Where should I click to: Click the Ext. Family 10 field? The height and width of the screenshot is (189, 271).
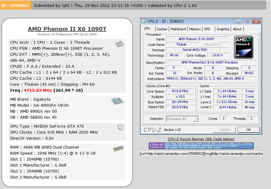[x=174, y=73]
